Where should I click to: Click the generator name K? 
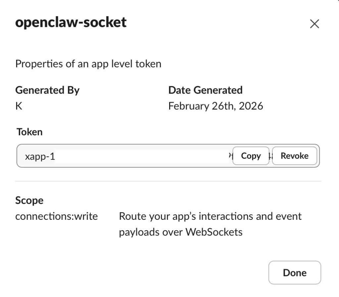pyautogui.click(x=19, y=106)
